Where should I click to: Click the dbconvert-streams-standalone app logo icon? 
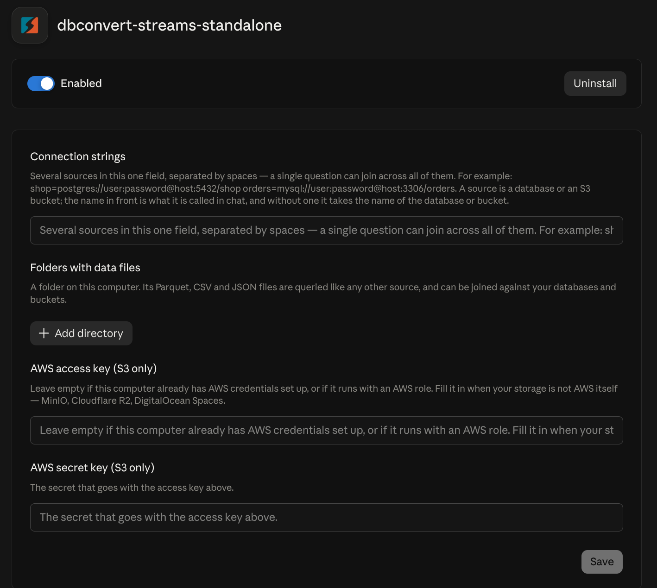point(30,25)
